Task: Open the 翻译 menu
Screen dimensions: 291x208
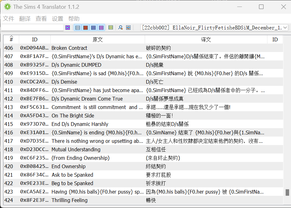Action: (x=25, y=19)
